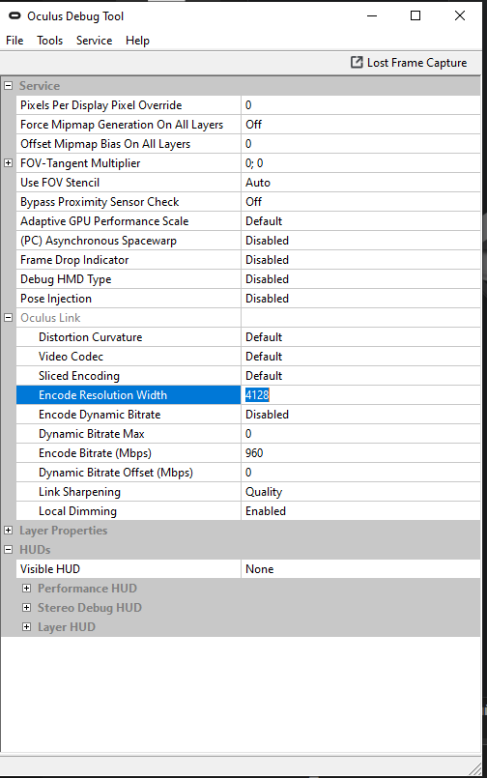The width and height of the screenshot is (487, 778).
Task: Expand the Layer Properties section
Action: [8, 530]
